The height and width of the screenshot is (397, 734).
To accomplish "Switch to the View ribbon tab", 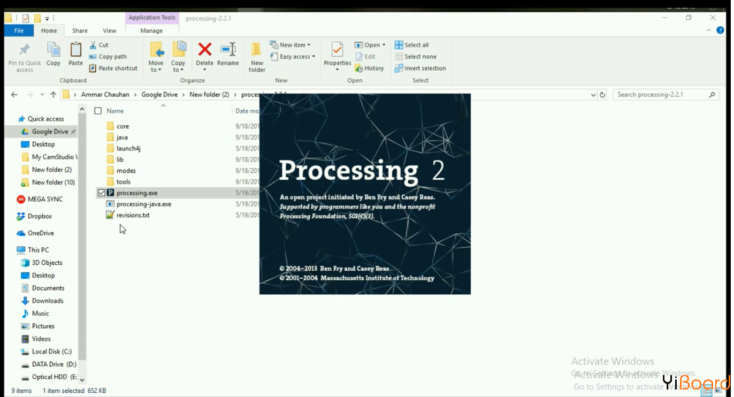I will click(x=110, y=30).
